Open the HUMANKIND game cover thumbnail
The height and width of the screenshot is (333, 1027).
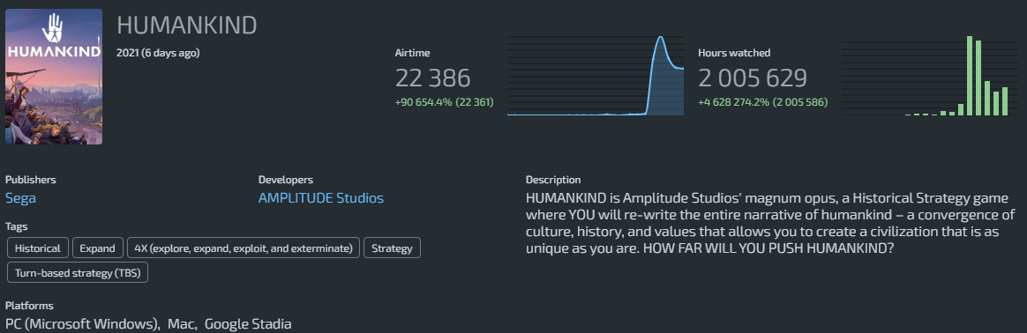click(54, 77)
